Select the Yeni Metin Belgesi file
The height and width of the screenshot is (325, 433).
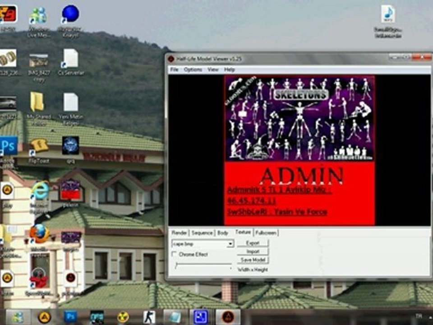tap(71, 109)
